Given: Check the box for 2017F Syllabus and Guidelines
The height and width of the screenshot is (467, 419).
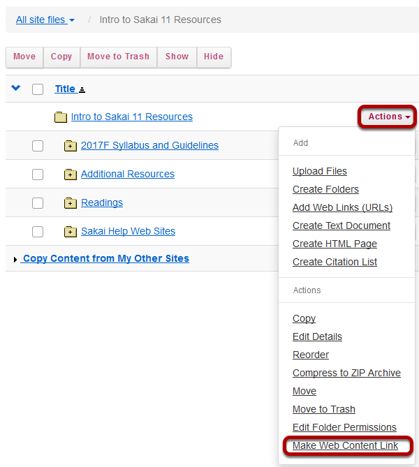Looking at the screenshot, I should pos(38,146).
